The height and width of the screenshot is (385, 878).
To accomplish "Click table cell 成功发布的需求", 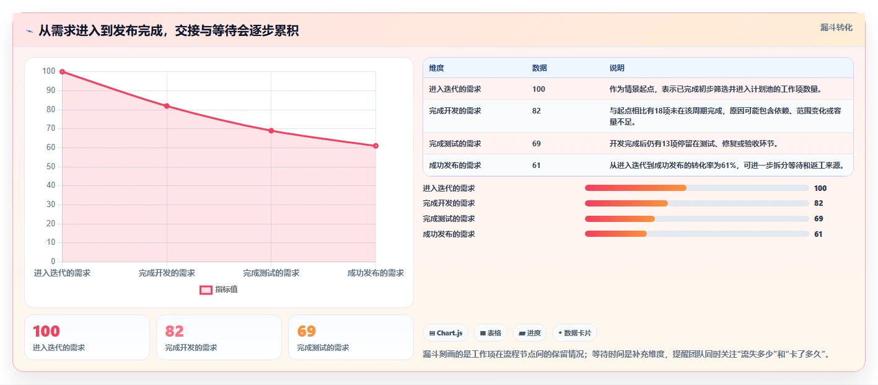I will (x=455, y=166).
